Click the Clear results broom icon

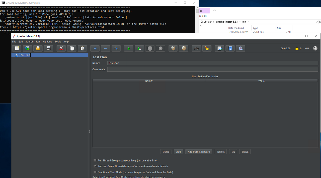pyautogui.click(x=173, y=48)
